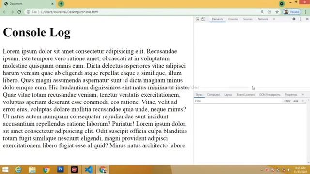Switch to Visual Studio Code from taskbar
Viewport: 310px width, 174px height.
[89, 170]
